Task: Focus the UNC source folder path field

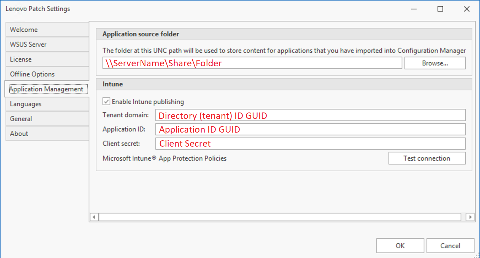Action: 252,63
